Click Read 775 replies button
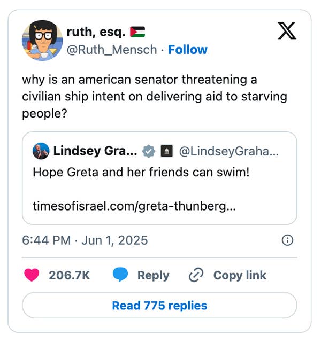Image resolution: width=321 pixels, height=343 pixels. [x=159, y=305]
